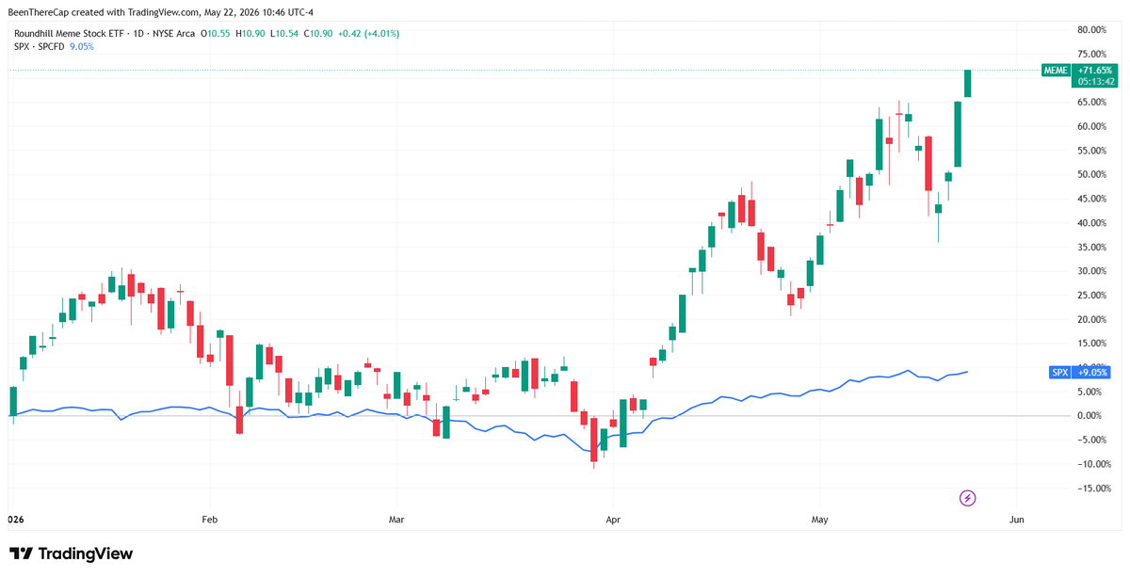Image resolution: width=1130 pixels, height=577 pixels.
Task: Click the 05:13:42 countdown timer
Action: pyautogui.click(x=1094, y=82)
